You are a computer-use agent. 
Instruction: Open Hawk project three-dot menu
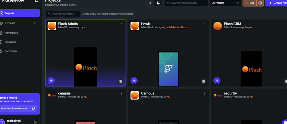click(x=204, y=24)
